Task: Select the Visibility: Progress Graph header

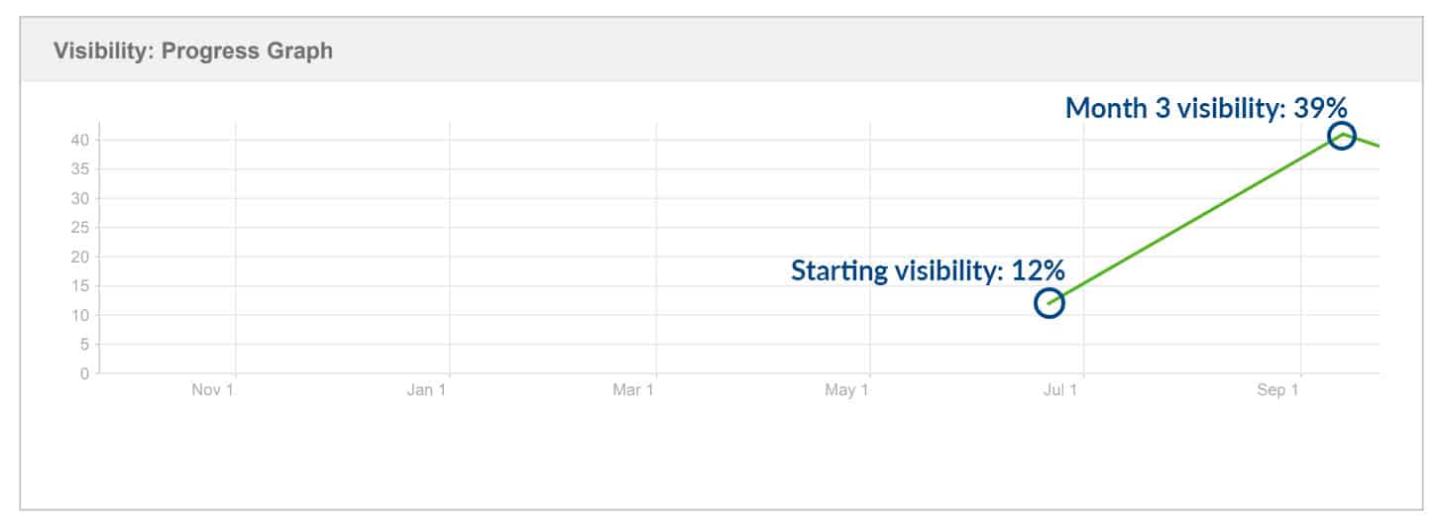Action: tap(193, 52)
